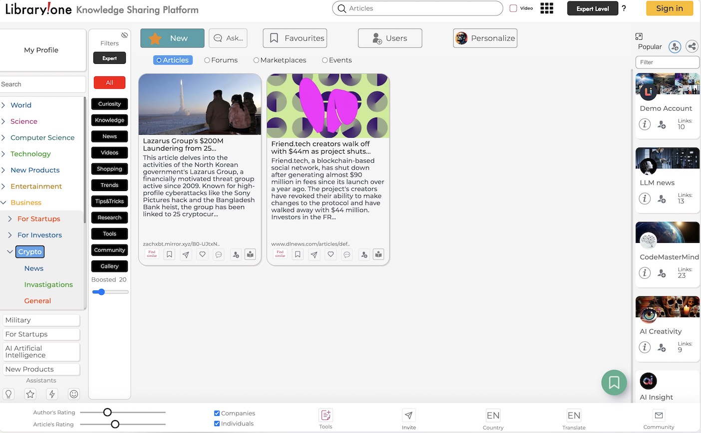This screenshot has height=433, width=701.
Task: Click the lightbulb assistant icon
Action: (8, 394)
